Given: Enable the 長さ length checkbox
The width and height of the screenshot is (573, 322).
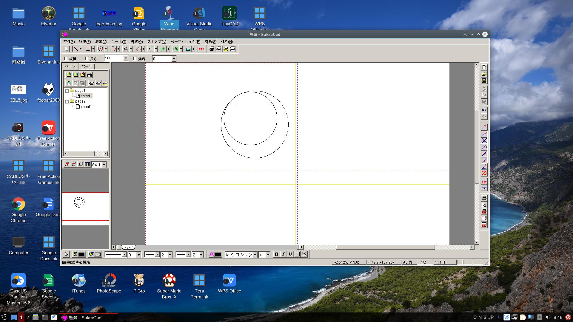Looking at the screenshot, I should [87, 59].
